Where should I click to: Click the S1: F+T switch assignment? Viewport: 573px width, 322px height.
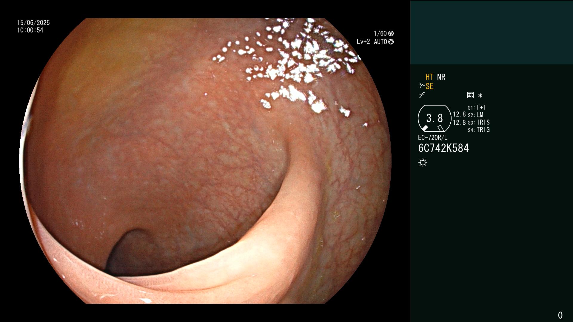tap(477, 108)
